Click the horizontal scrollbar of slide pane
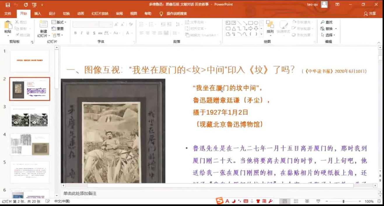 pyautogui.click(x=220, y=186)
